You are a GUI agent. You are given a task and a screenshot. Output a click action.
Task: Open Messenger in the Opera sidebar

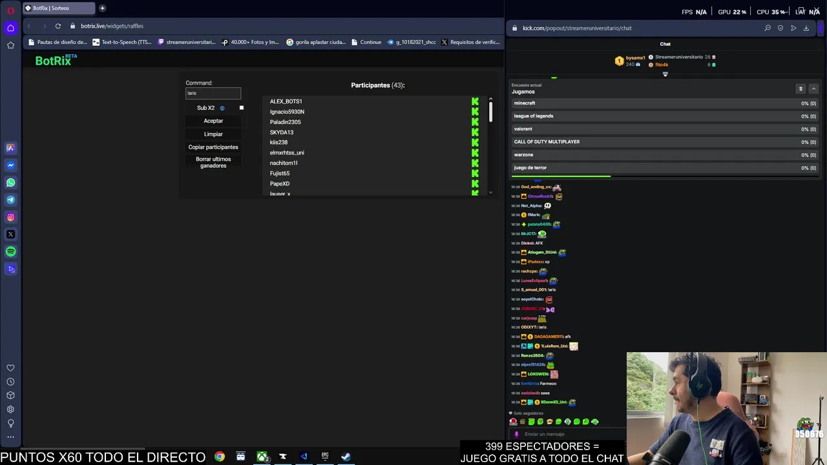(x=10, y=165)
